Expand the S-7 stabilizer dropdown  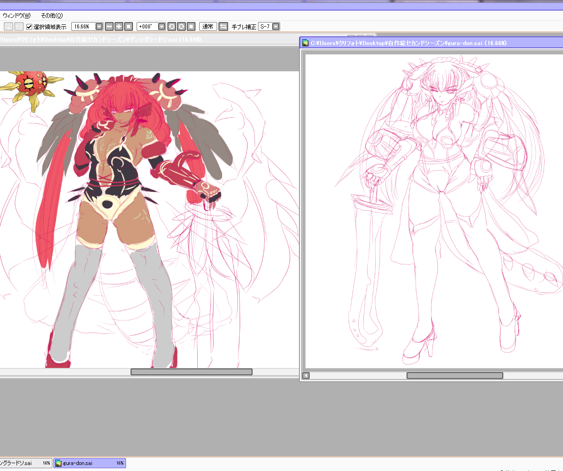click(x=276, y=27)
